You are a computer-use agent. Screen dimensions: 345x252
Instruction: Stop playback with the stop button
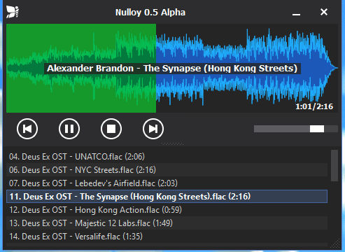coord(111,129)
